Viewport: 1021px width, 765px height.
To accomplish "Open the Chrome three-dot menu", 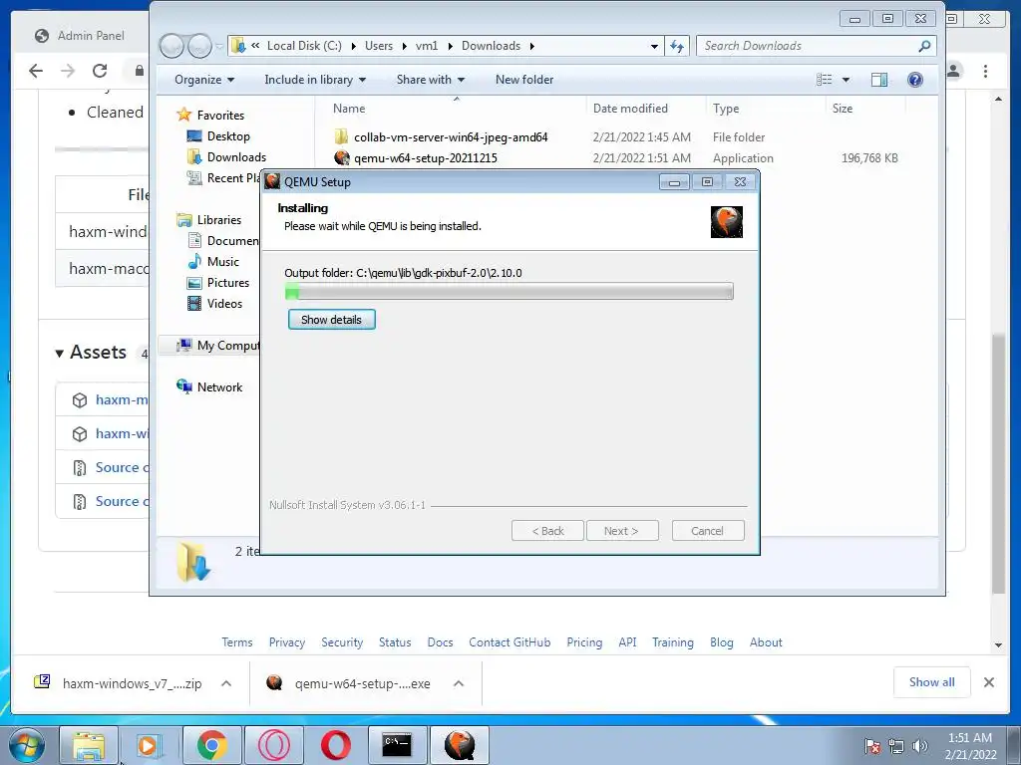I will click(985, 71).
